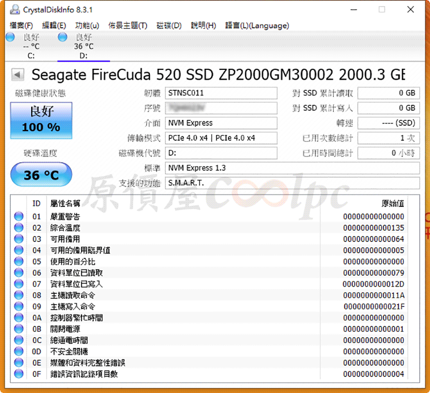
Task: Click the 良好 100 % health status button
Action: pos(41,120)
